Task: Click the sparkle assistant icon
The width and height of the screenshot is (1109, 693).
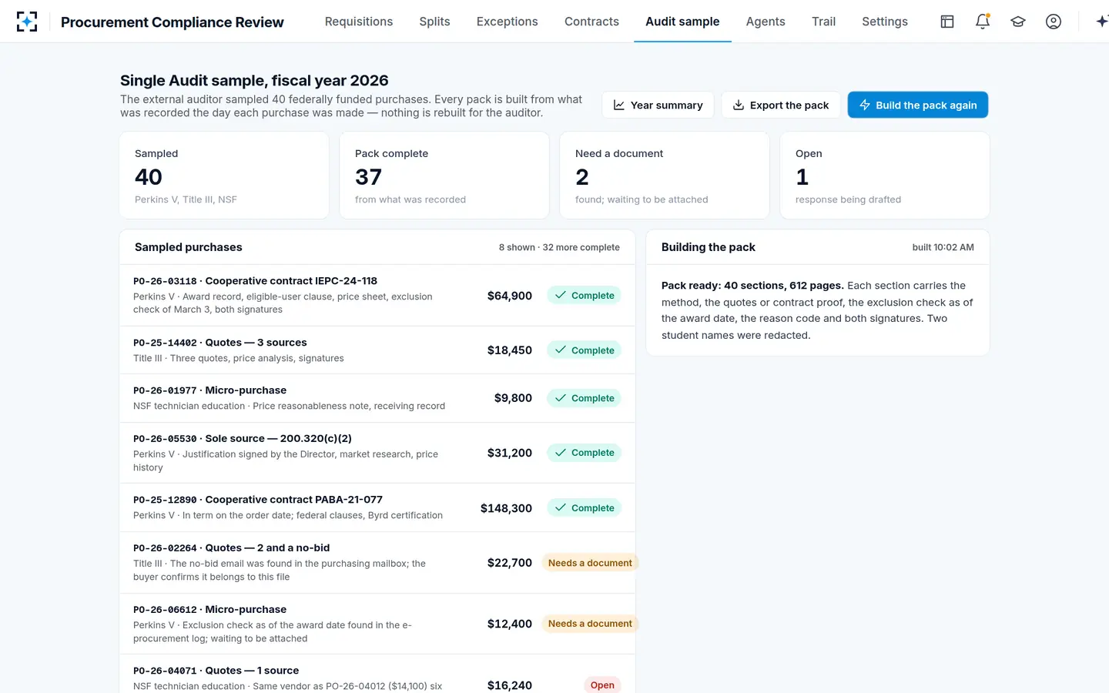Action: coord(1102,22)
